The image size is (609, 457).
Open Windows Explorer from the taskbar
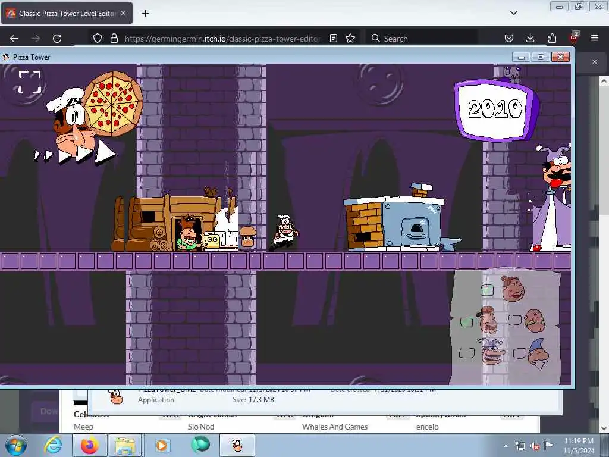[x=125, y=445]
